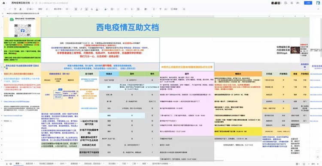Open the cell borders menu
The image size is (322, 166).
tap(112, 9)
